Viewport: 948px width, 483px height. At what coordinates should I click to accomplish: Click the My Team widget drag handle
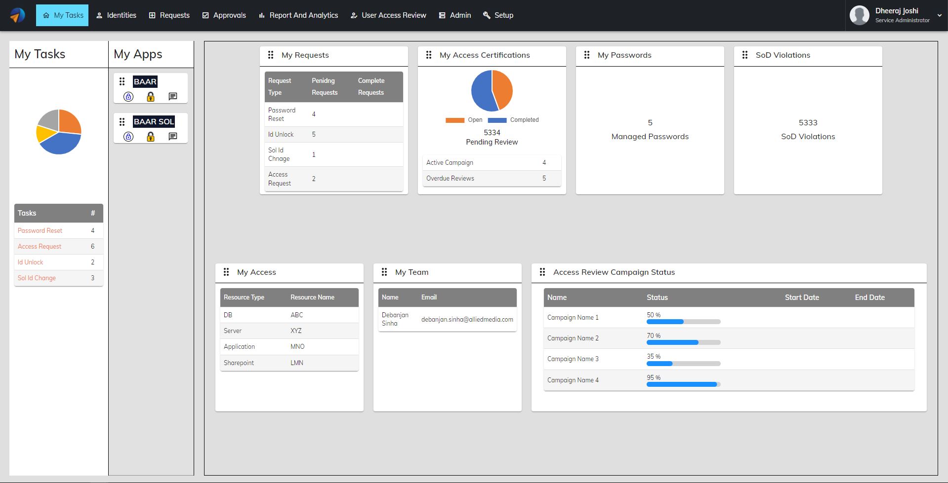coord(384,272)
